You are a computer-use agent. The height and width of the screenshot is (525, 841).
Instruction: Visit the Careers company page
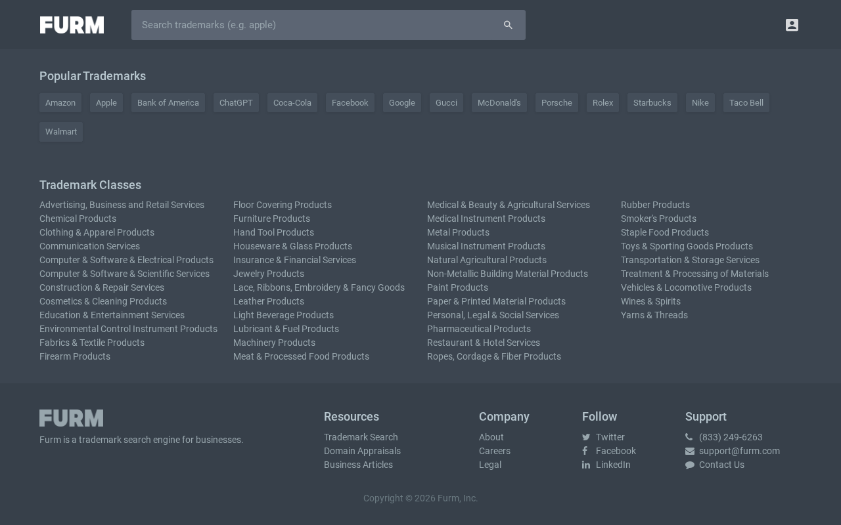coord(495,451)
